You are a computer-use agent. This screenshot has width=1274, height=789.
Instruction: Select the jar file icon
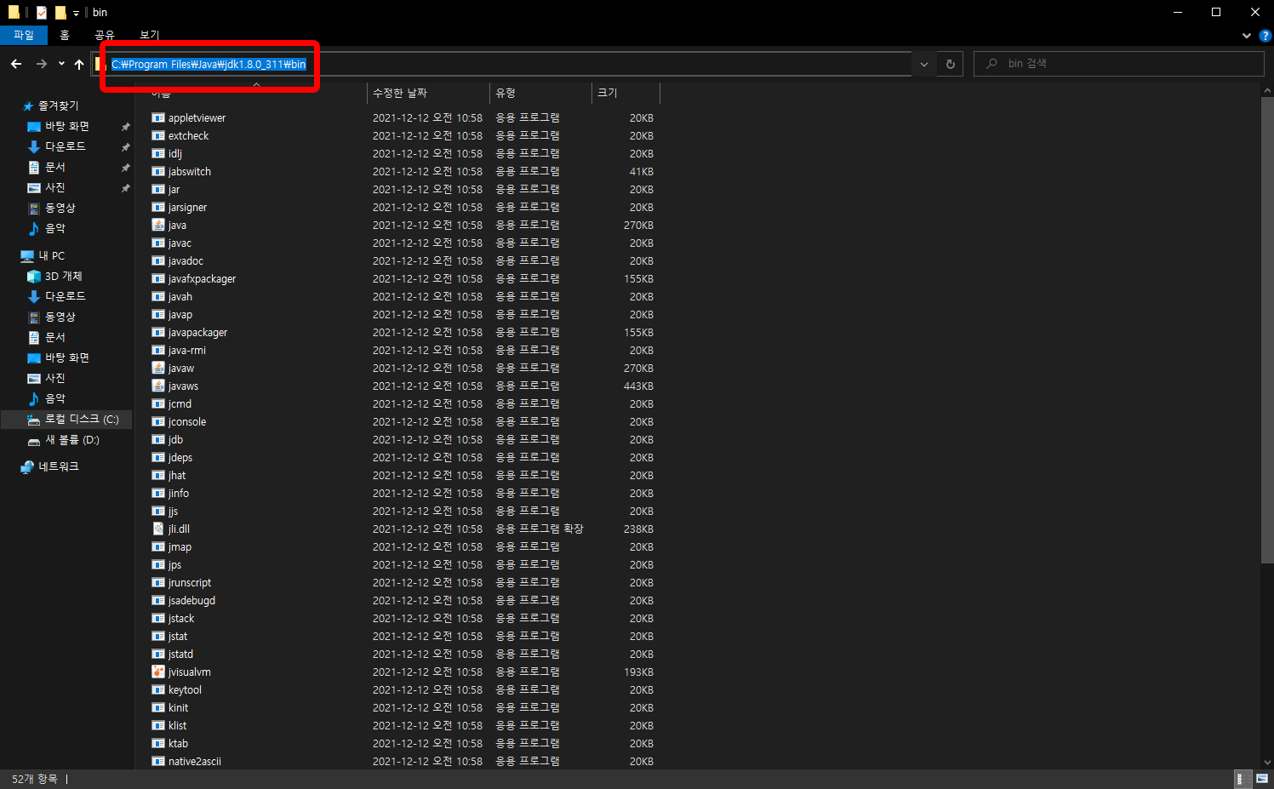pos(158,189)
